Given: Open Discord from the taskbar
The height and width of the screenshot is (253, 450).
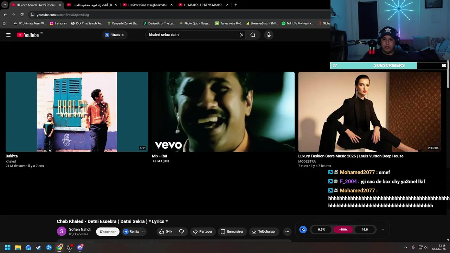Looking at the screenshot, I should pos(80,247).
